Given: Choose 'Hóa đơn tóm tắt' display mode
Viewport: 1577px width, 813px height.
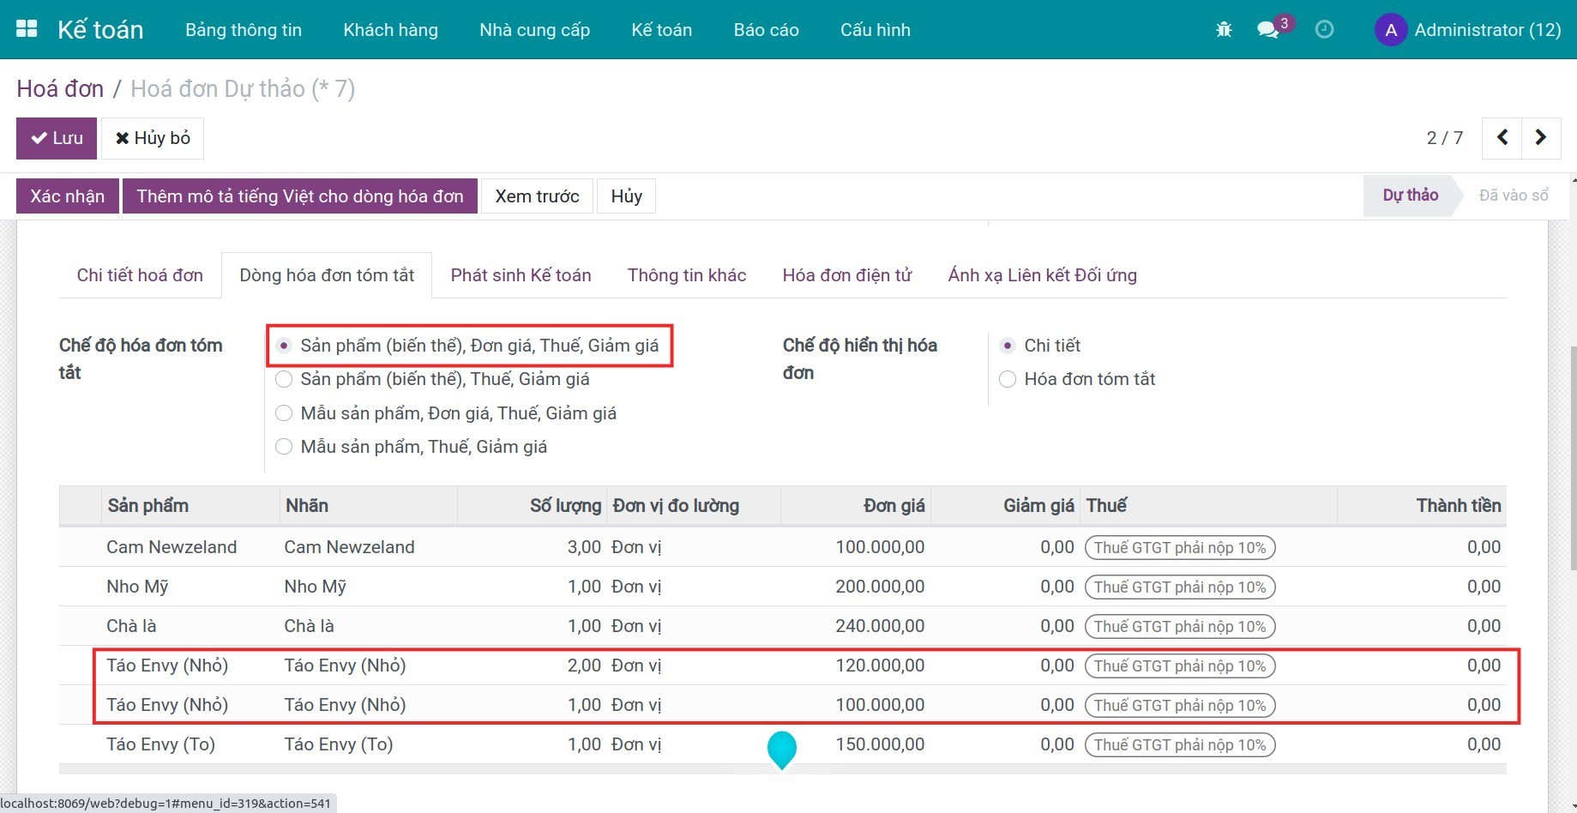Looking at the screenshot, I should (1008, 379).
